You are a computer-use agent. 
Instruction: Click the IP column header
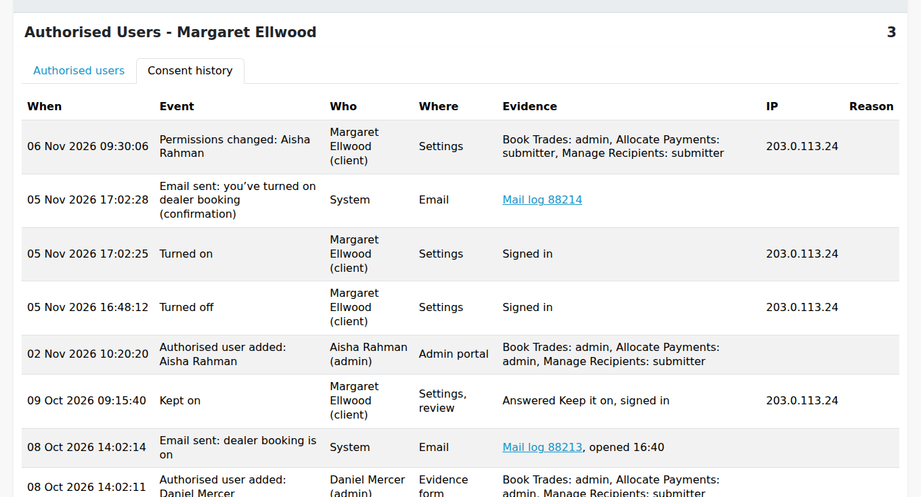click(772, 107)
